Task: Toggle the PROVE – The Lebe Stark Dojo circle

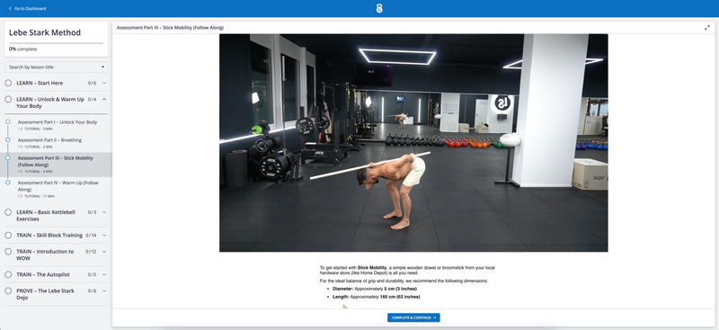Action: click(x=8, y=290)
